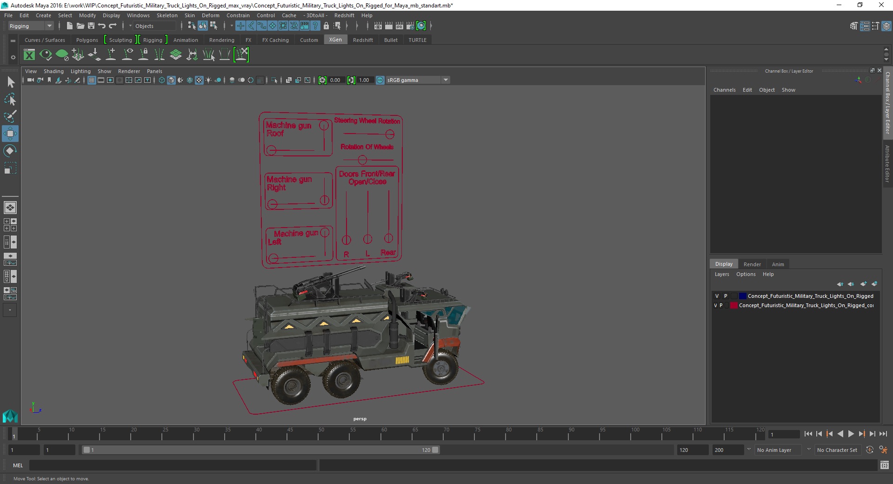Click red color swatch of Rigged_con layer
The height and width of the screenshot is (484, 893).
[x=733, y=305]
